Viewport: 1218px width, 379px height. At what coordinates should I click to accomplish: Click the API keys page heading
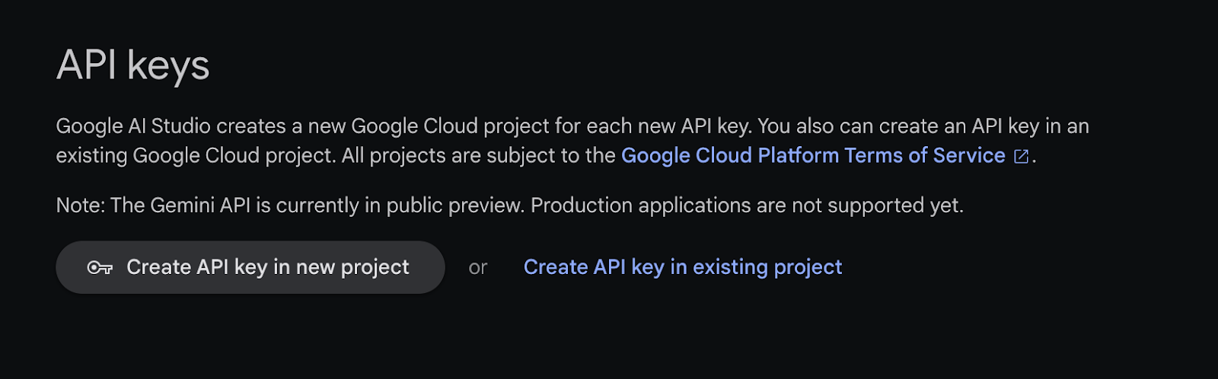132,65
